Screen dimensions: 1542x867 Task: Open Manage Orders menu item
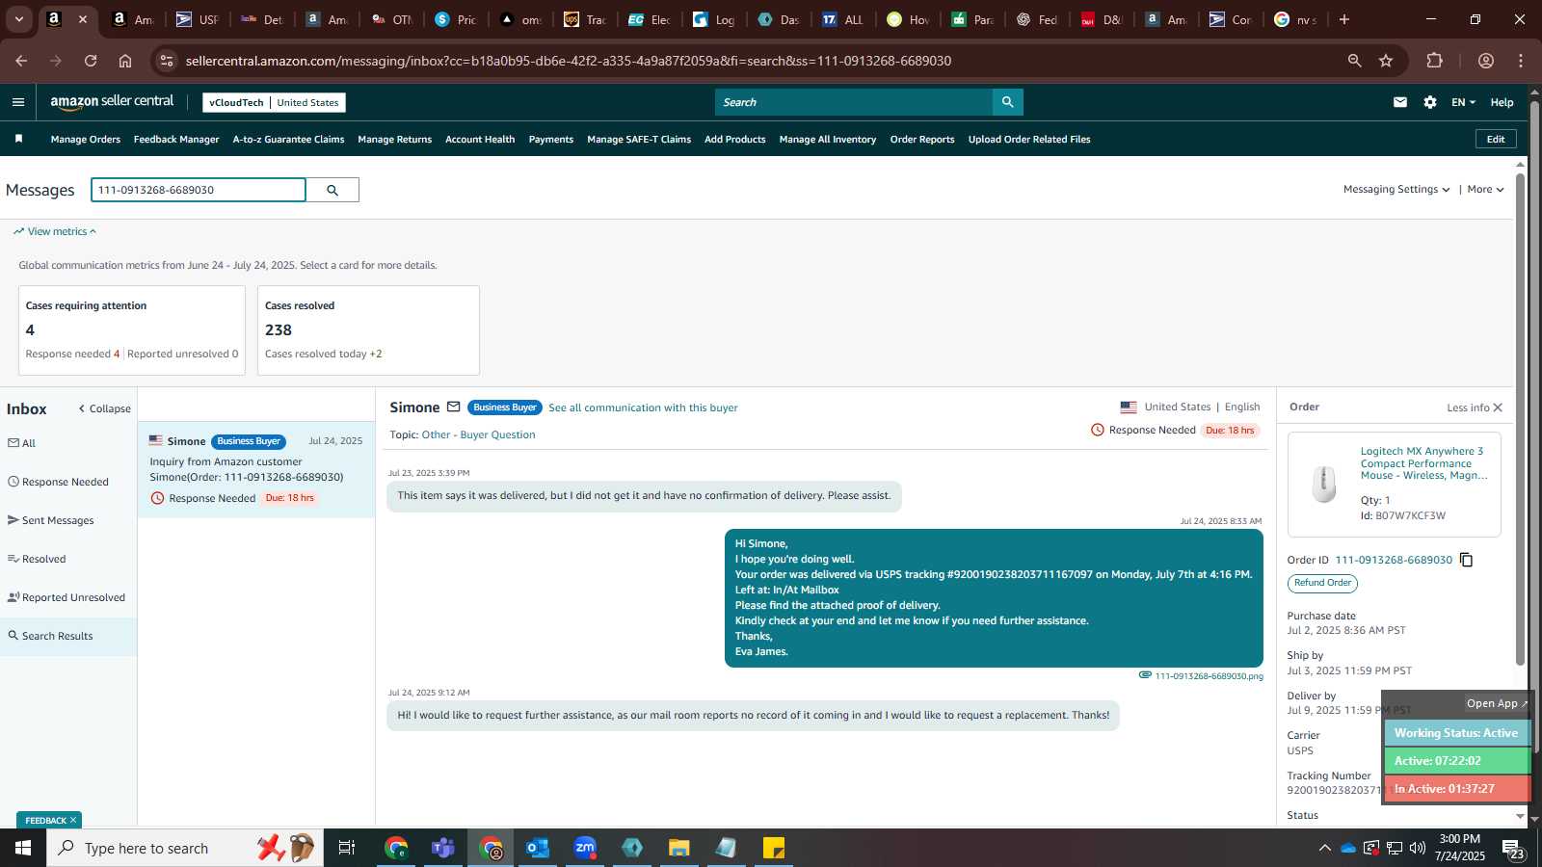(x=86, y=140)
